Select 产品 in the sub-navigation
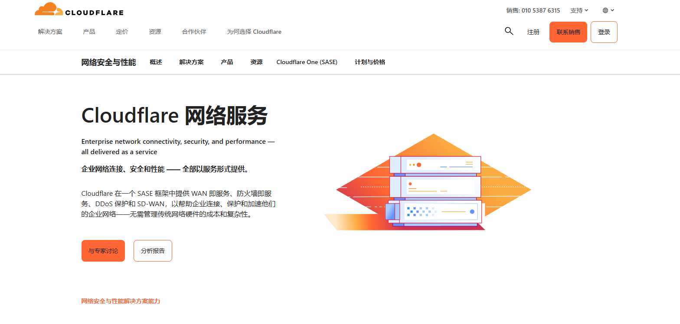This screenshot has height=324, width=680. 227,62
